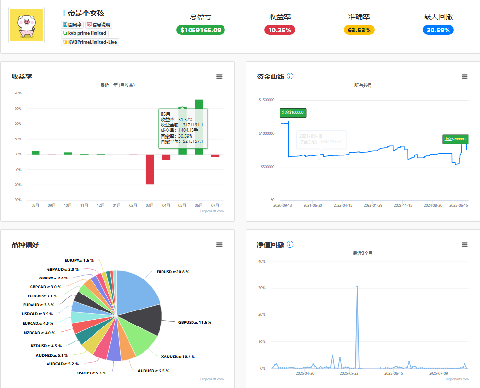Click the green XAUUSD.e pie slice
Viewport: 480px width, 388px height.
pyautogui.click(x=139, y=338)
